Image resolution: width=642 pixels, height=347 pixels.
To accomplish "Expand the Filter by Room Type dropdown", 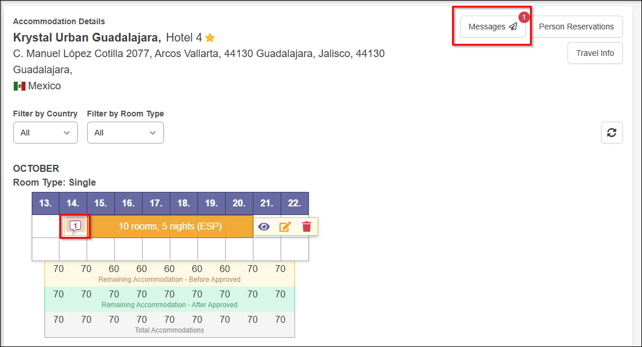I will [125, 133].
